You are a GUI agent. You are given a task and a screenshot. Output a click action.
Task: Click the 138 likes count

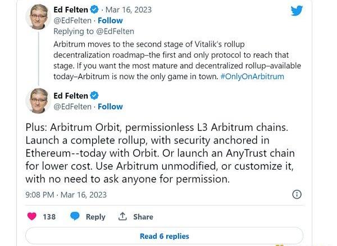(x=49, y=217)
